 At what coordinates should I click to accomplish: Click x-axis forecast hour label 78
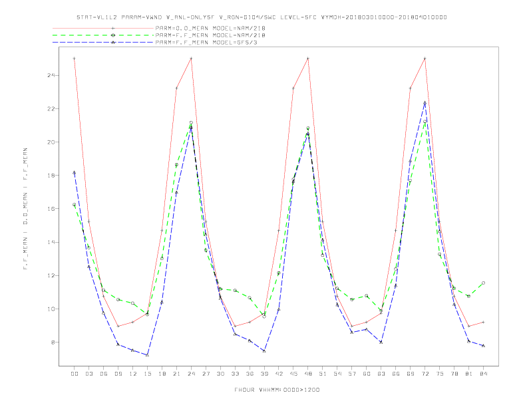pos(454,374)
